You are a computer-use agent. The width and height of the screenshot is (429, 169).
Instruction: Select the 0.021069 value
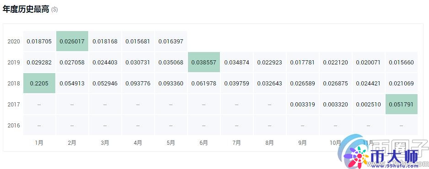[x=402, y=84]
